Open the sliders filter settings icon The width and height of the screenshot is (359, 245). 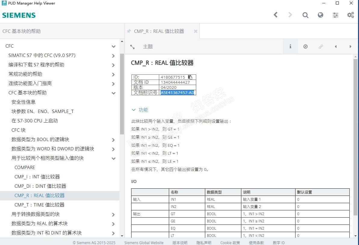pyautogui.click(x=336, y=15)
